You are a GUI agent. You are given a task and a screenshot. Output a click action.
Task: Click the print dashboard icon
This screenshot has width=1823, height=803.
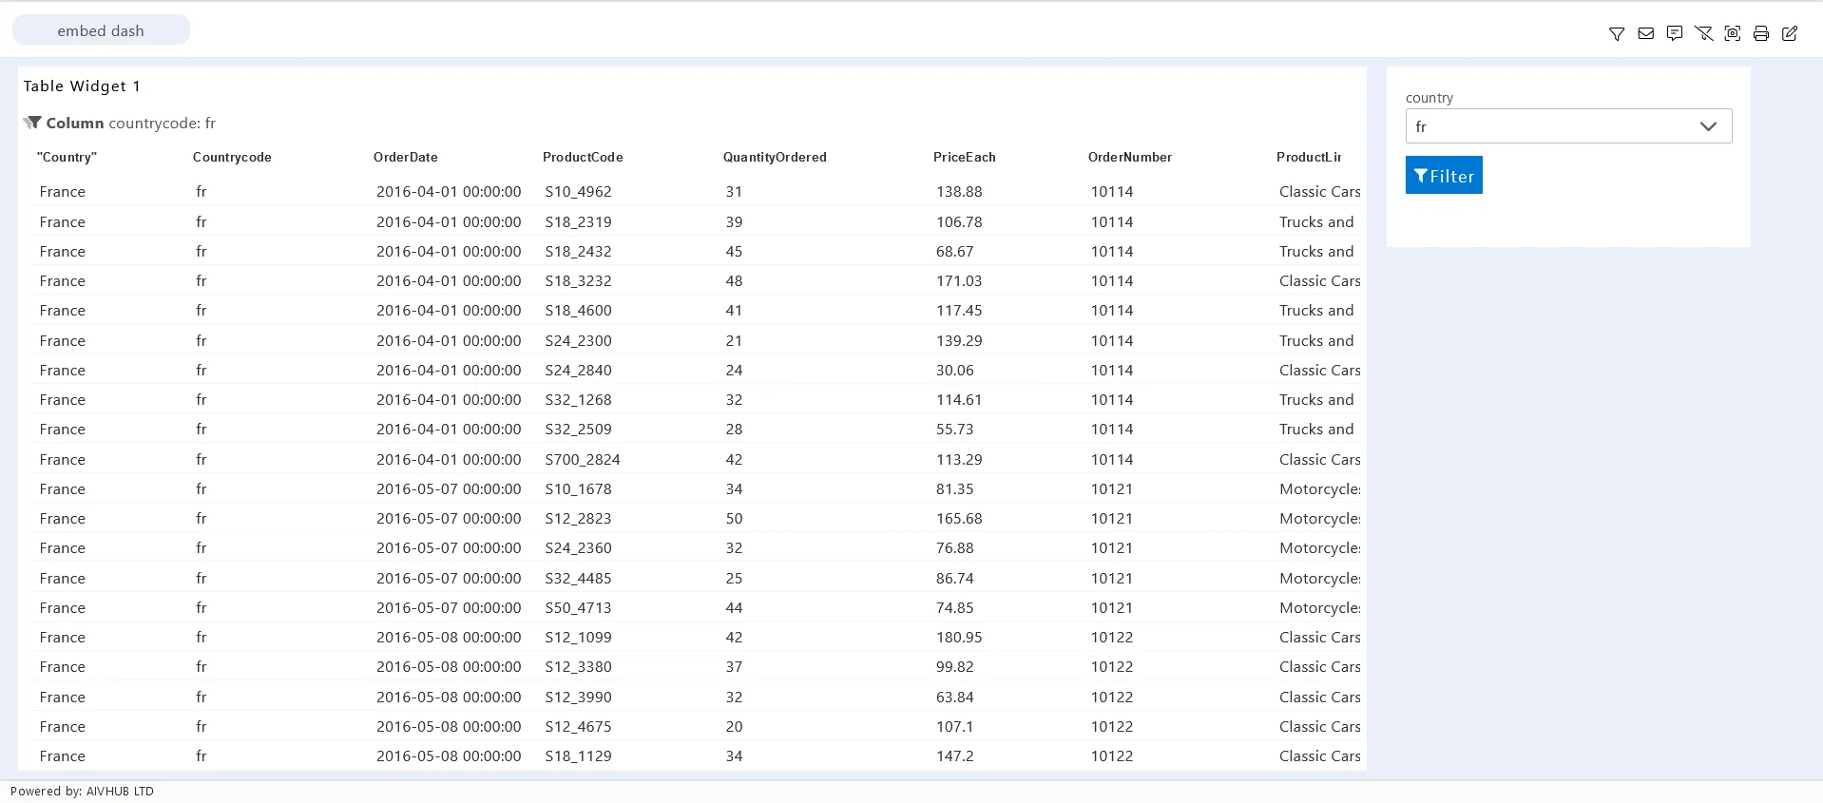[x=1761, y=33]
